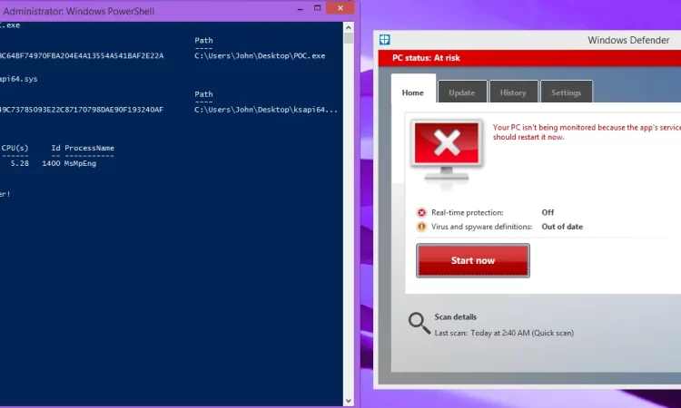
Task: Click the Windows Defender window title text
Action: tap(628, 40)
